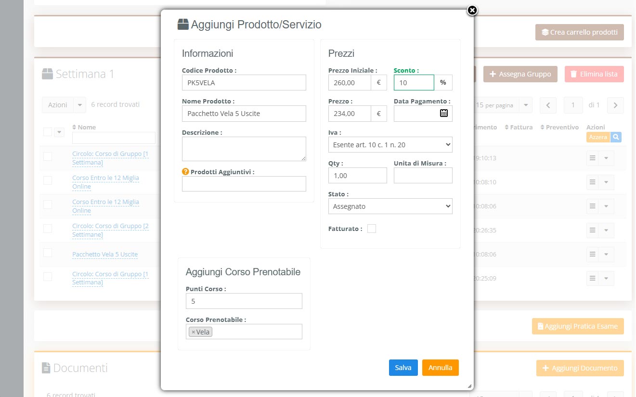Click into the Descrizione text area
This screenshot has width=636, height=397.
coord(244,149)
